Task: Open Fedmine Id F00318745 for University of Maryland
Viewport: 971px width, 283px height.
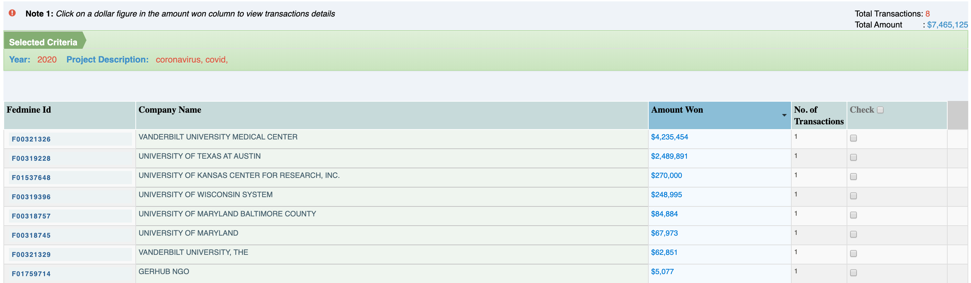Action: (31, 236)
